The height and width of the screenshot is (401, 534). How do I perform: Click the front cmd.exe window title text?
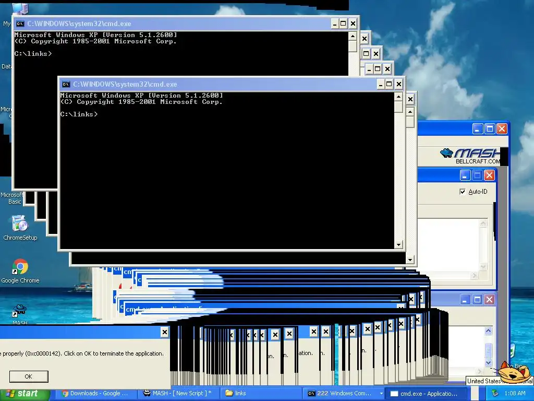click(125, 84)
